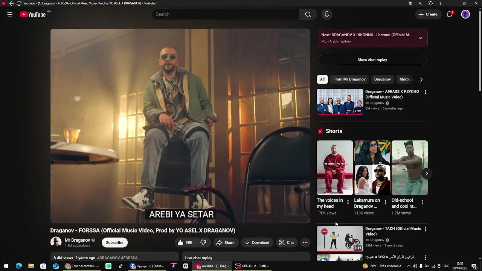482x271 pixels.
Task: Open Microsoft Edge from taskbar
Action: pyautogui.click(x=19, y=266)
